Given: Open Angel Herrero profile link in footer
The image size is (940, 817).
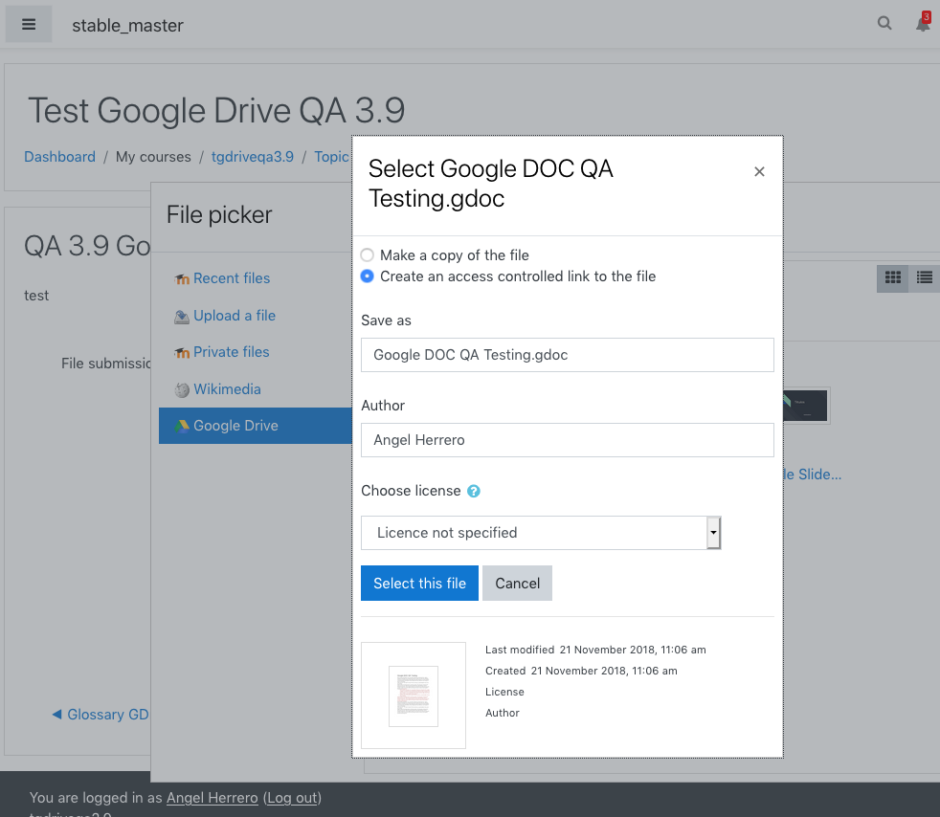Looking at the screenshot, I should coord(213,798).
